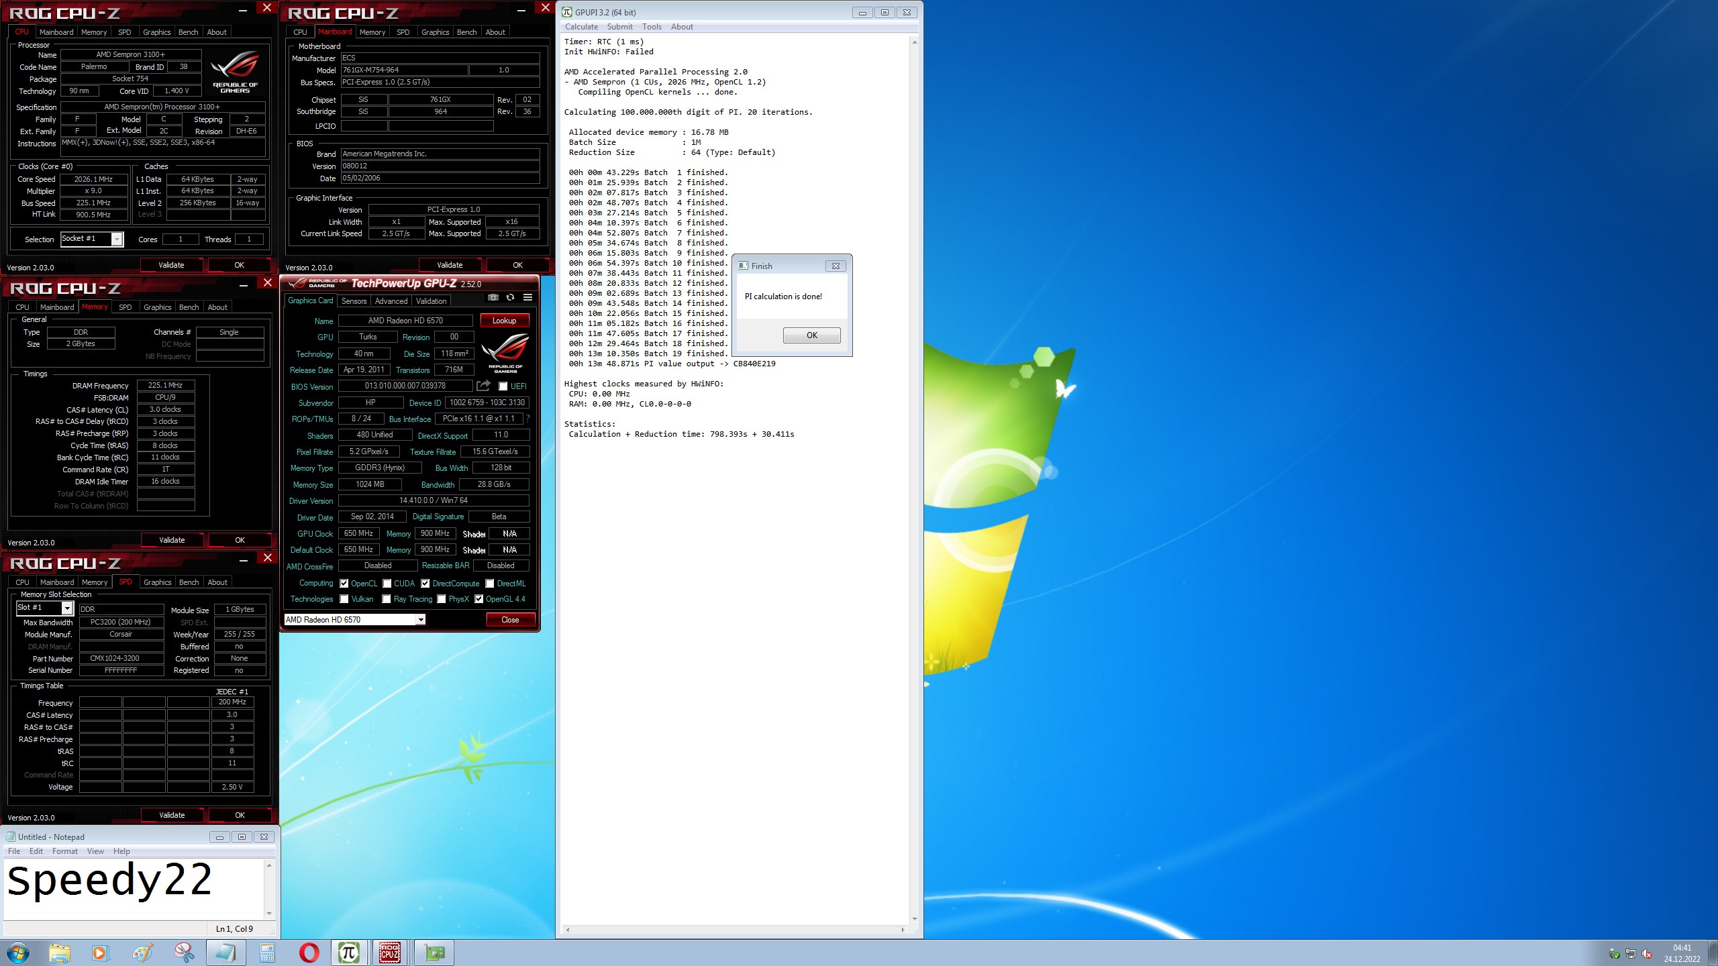Switch to Notepad taskbar icon
The image size is (1718, 966).
pos(225,953)
